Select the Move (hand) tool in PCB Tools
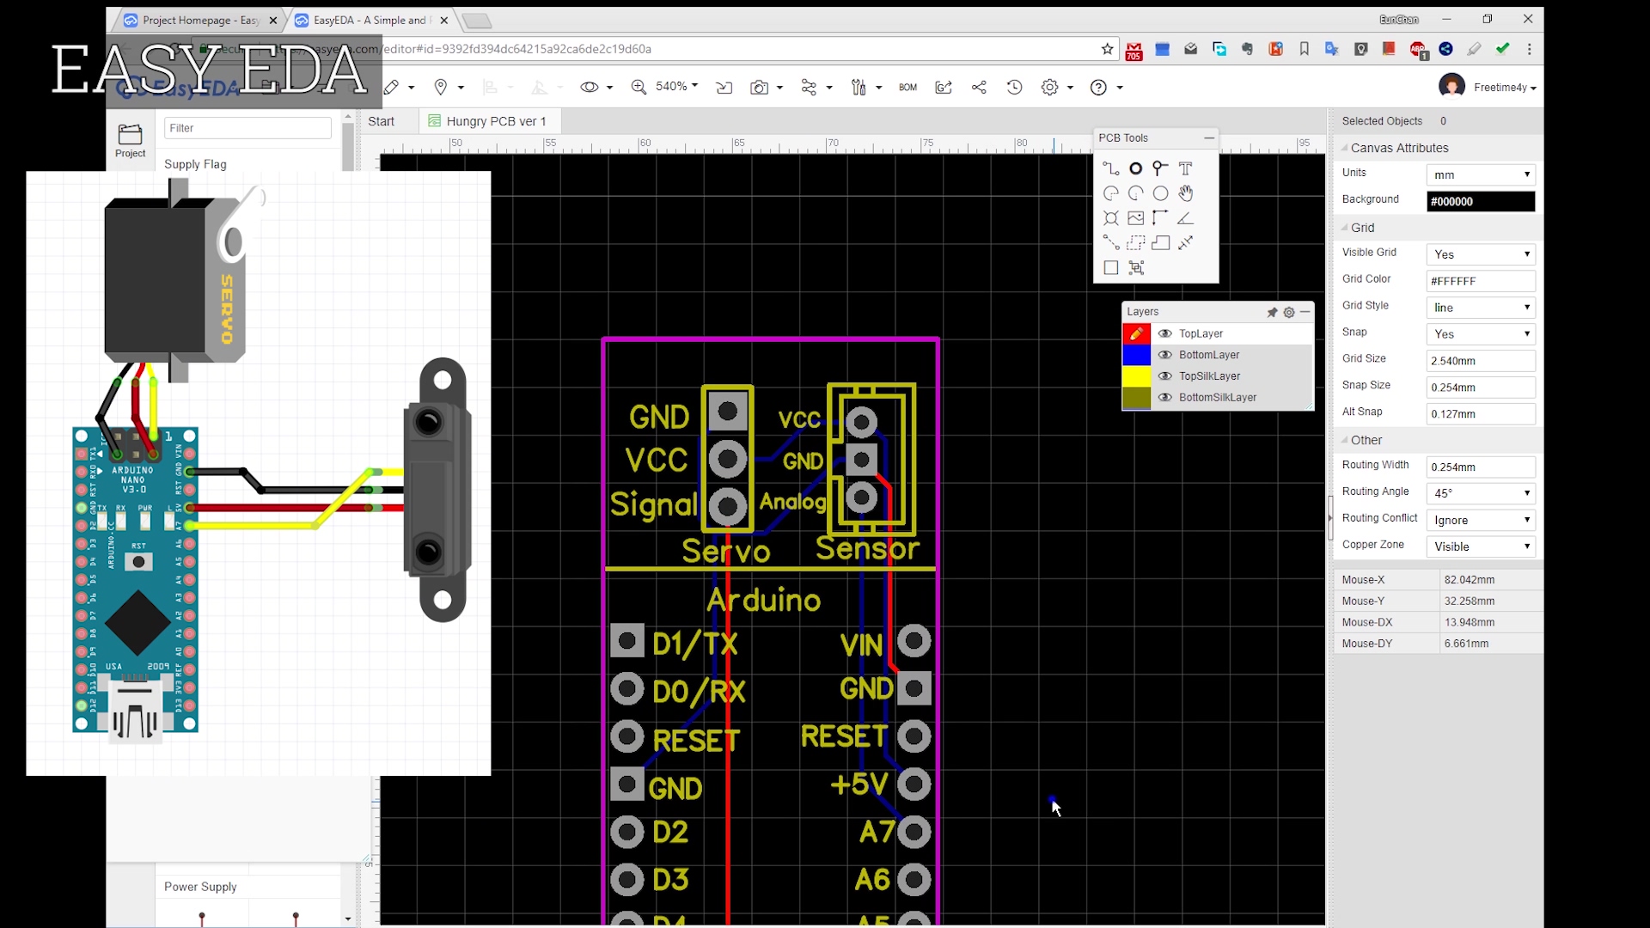The width and height of the screenshot is (1650, 928). (1185, 193)
